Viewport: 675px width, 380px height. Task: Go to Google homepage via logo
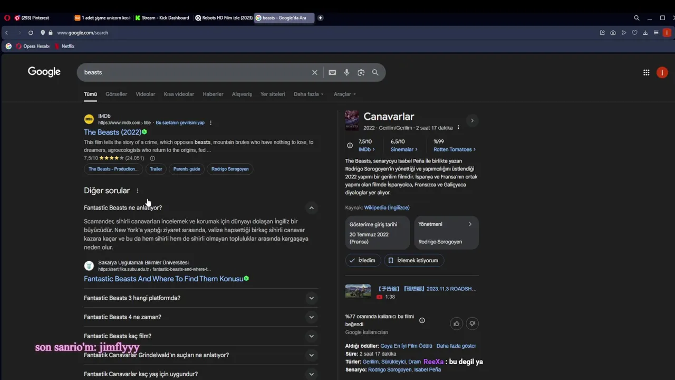pos(44,72)
